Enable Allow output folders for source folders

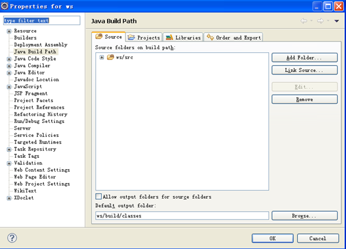coord(99,196)
